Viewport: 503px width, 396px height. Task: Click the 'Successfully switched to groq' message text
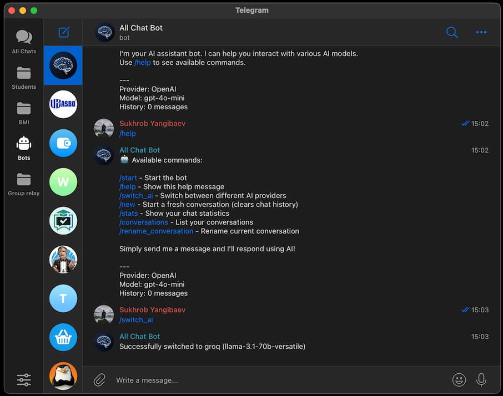click(213, 346)
